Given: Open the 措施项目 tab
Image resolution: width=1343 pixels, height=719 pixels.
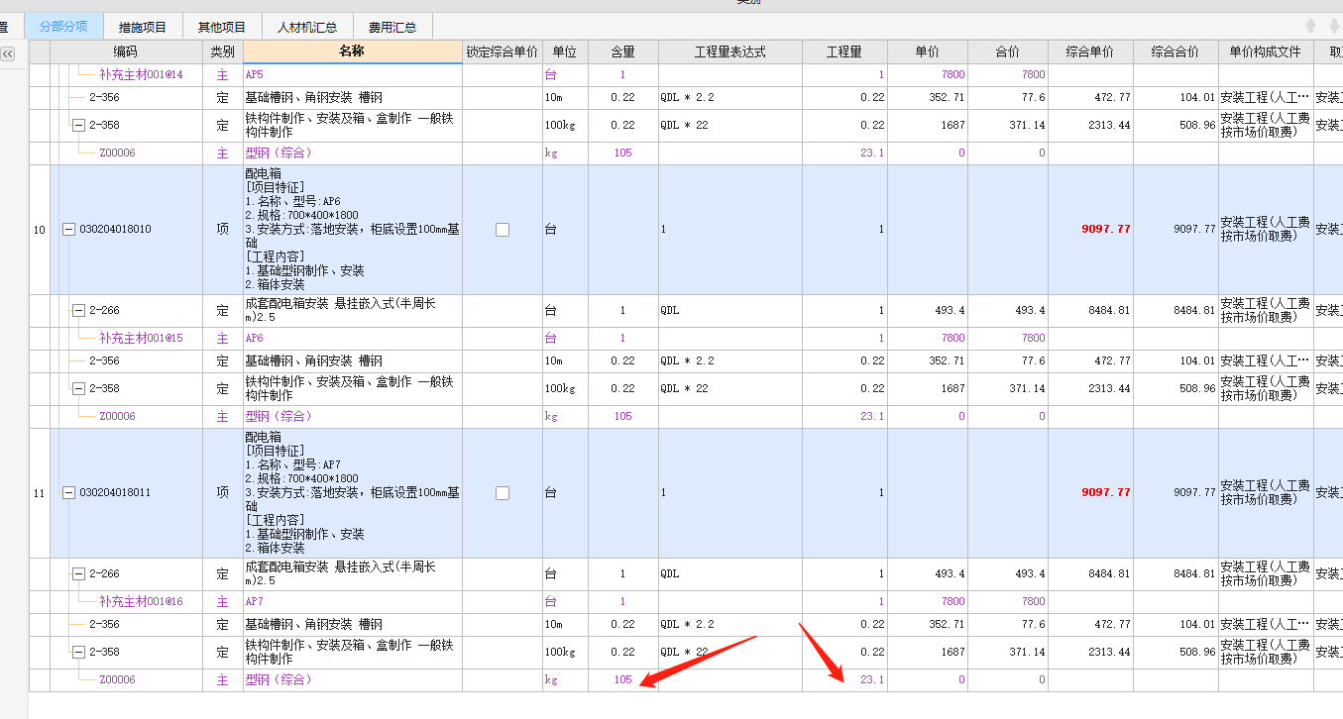Looking at the screenshot, I should tap(143, 28).
